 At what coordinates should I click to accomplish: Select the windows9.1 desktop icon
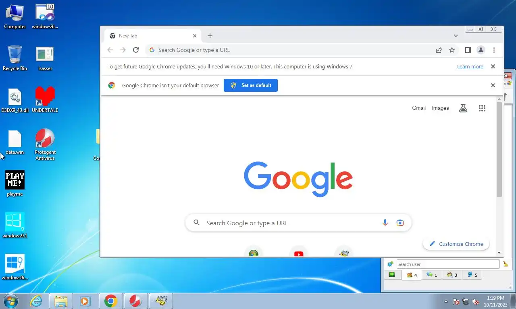(x=15, y=225)
